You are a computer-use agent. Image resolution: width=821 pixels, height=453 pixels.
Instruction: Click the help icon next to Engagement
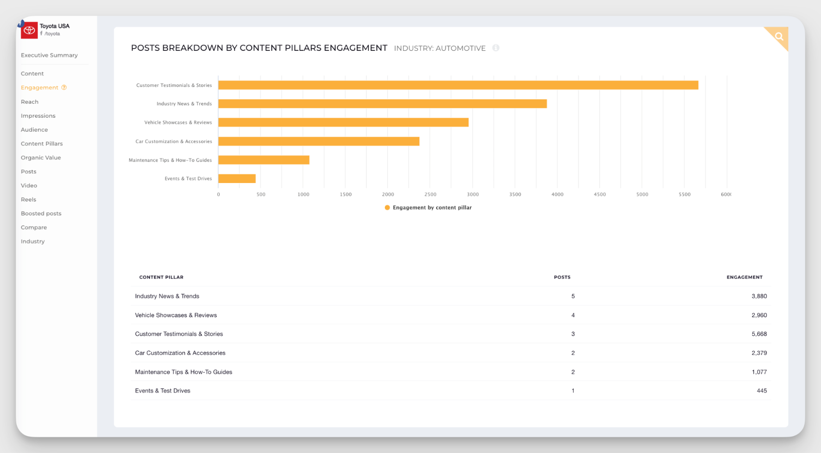(64, 87)
